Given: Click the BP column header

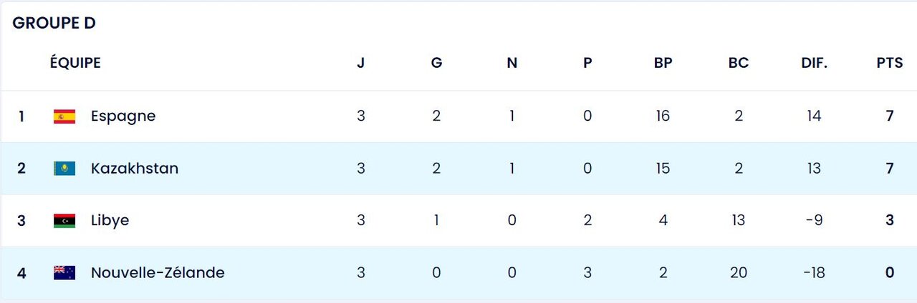Looking at the screenshot, I should click(x=663, y=63).
